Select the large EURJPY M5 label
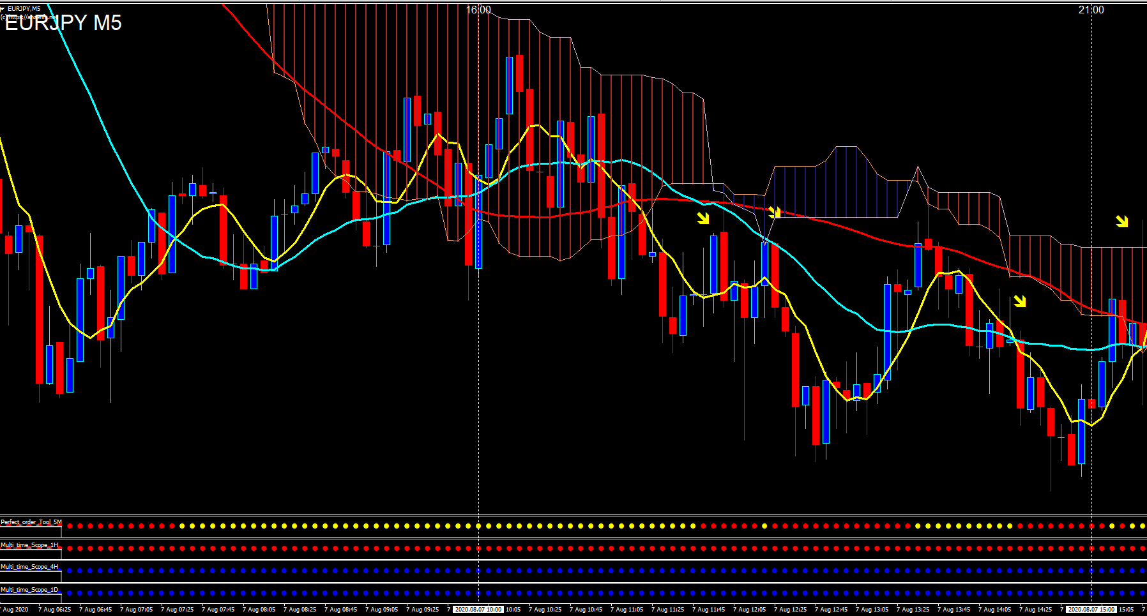 pos(63,23)
